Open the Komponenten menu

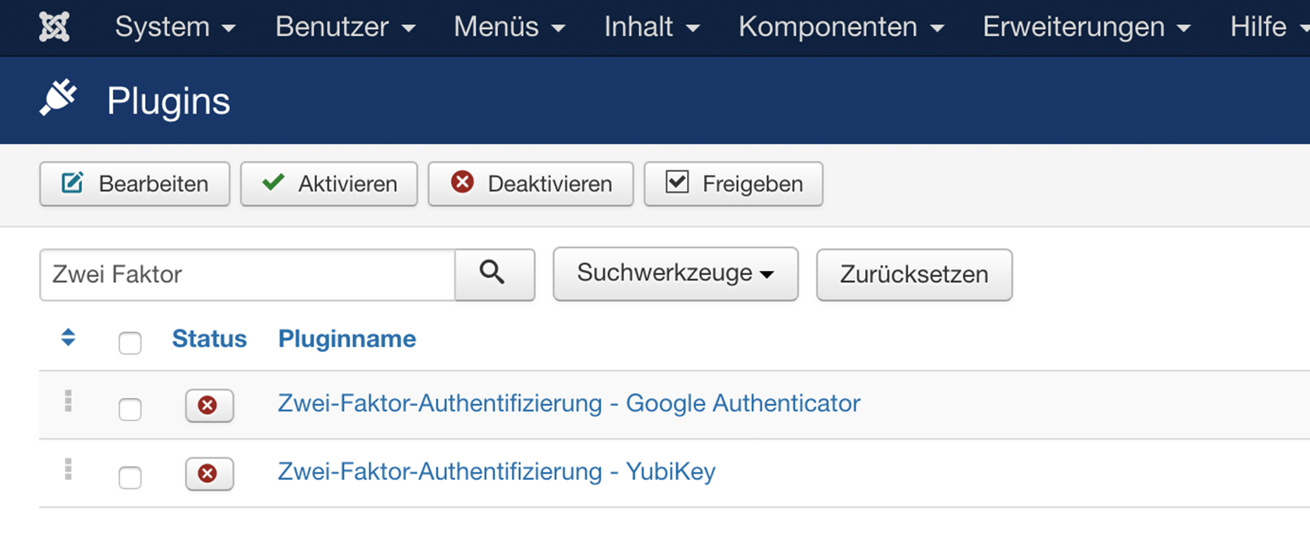pos(840,27)
